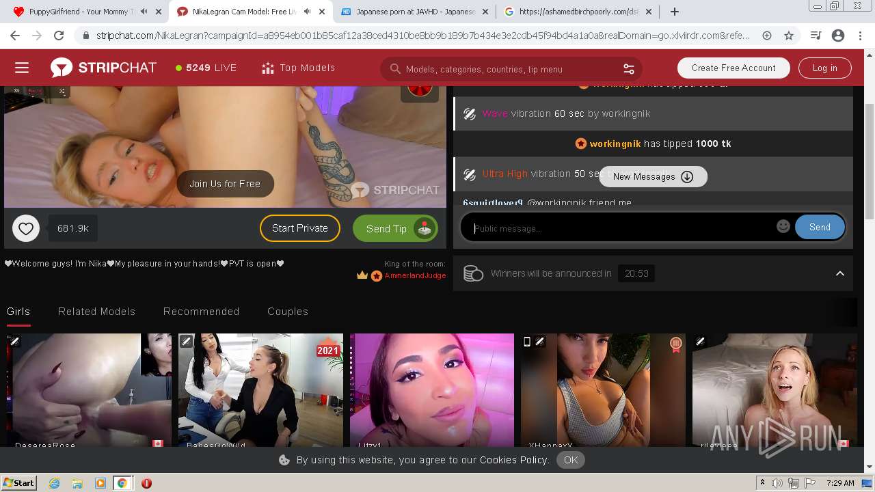Click the shuffle icon on the video corner
The width and height of the screenshot is (875, 492).
(x=62, y=91)
